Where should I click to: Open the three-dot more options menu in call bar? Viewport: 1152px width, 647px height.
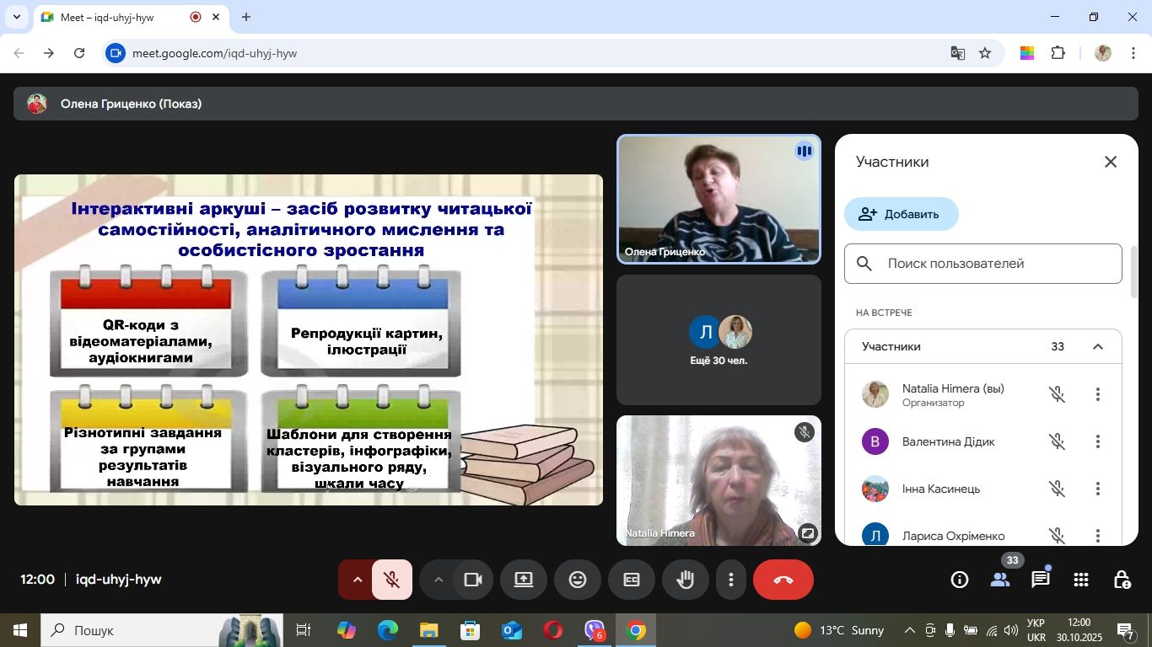coord(731,580)
